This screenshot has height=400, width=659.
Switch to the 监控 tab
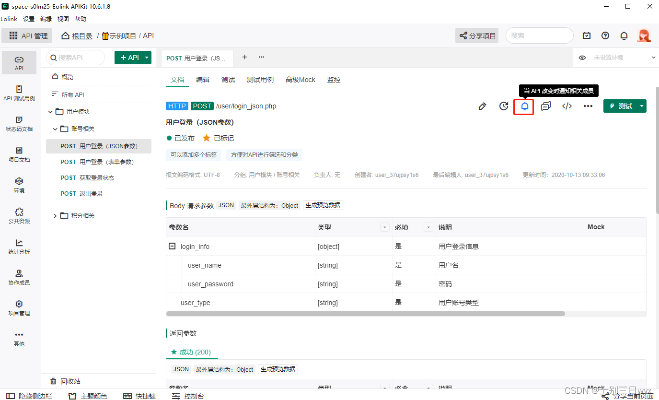(x=334, y=80)
